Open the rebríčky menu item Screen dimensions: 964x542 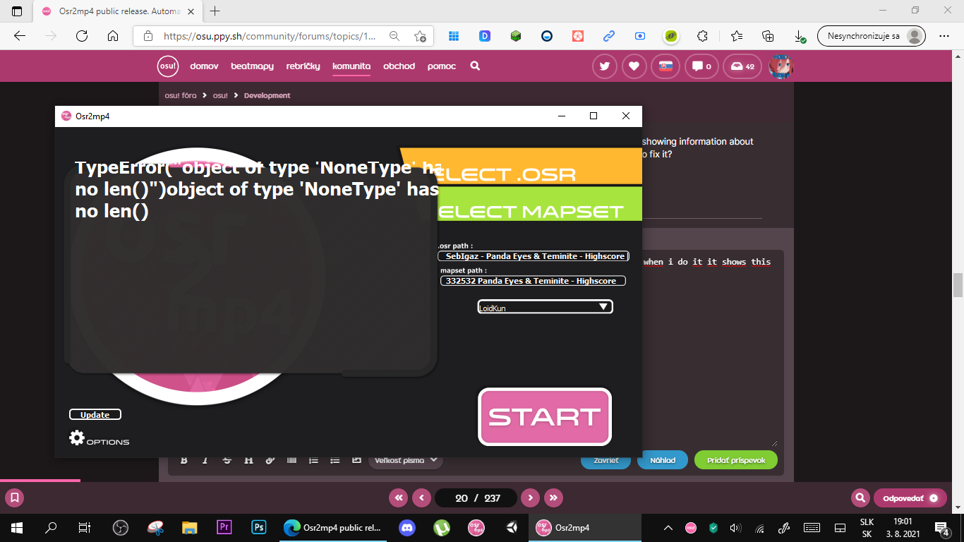303,66
